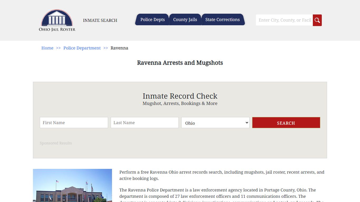360x202 pixels.
Task: Open the Police Depts tab
Action: coord(152,19)
